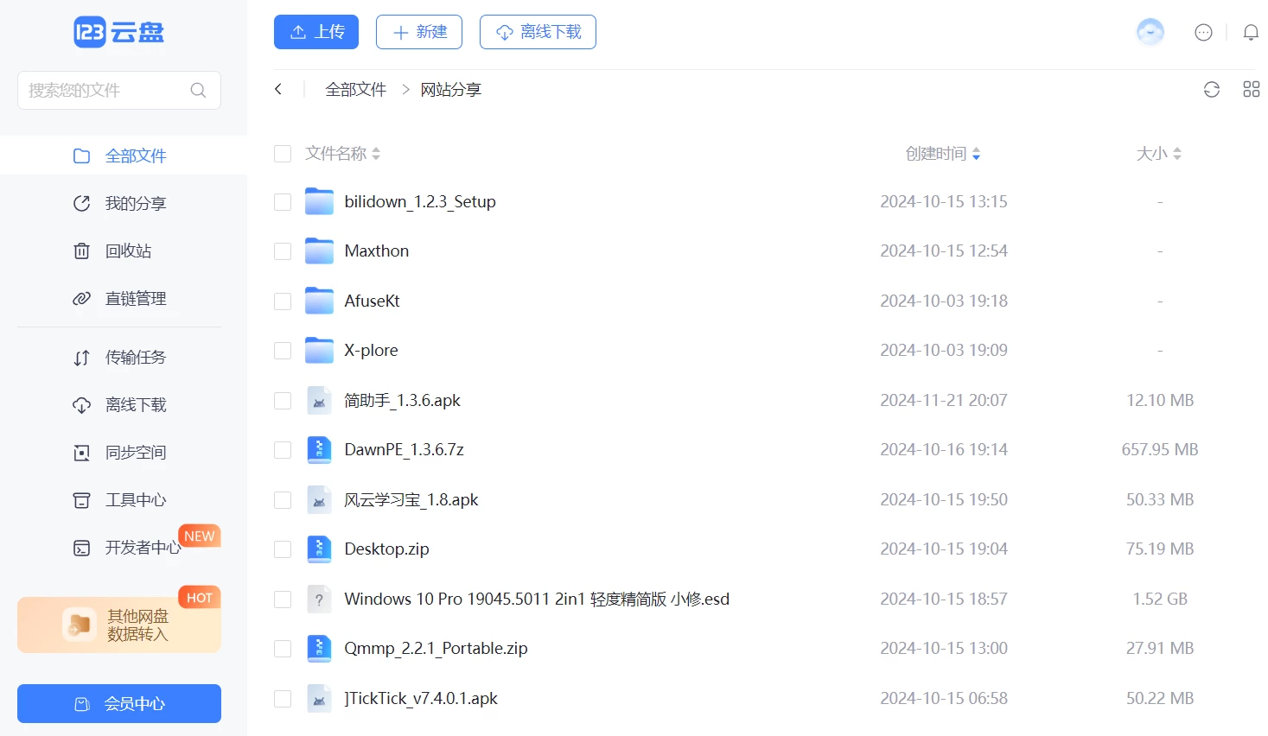
Task: Check the 简助手_1.3.6.apk row checkbox
Action: pos(283,401)
